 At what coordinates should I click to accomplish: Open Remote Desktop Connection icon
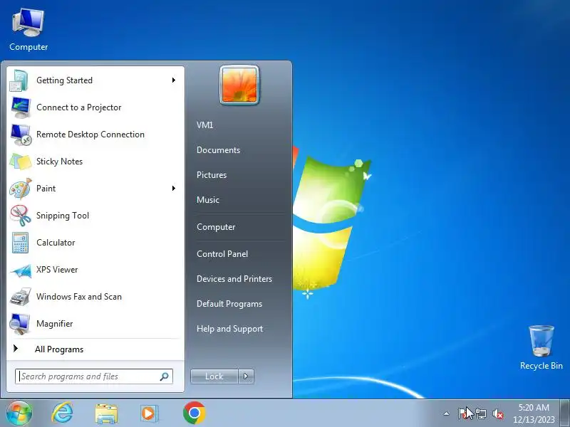pos(21,135)
